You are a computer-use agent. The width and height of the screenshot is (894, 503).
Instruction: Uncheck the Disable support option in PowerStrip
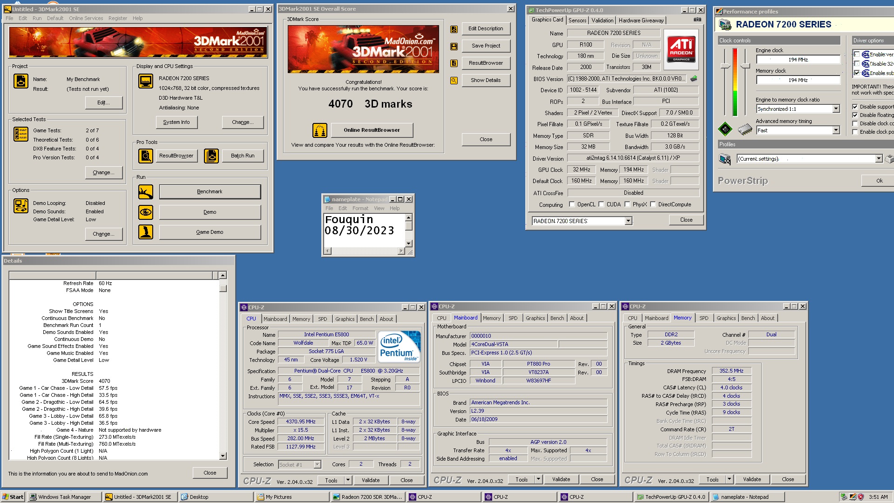(x=855, y=107)
